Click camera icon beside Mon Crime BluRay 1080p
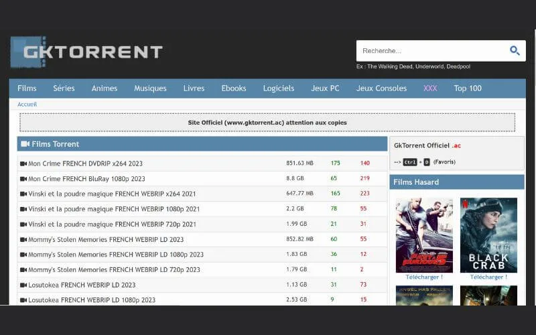 (23, 178)
